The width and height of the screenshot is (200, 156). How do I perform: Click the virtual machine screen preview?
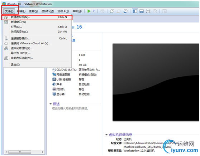[x=156, y=82]
